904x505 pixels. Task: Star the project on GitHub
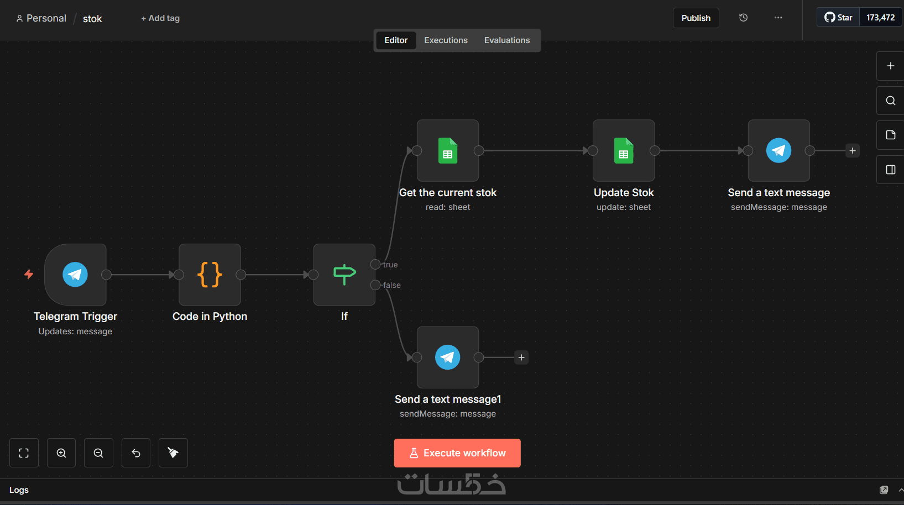coord(838,18)
